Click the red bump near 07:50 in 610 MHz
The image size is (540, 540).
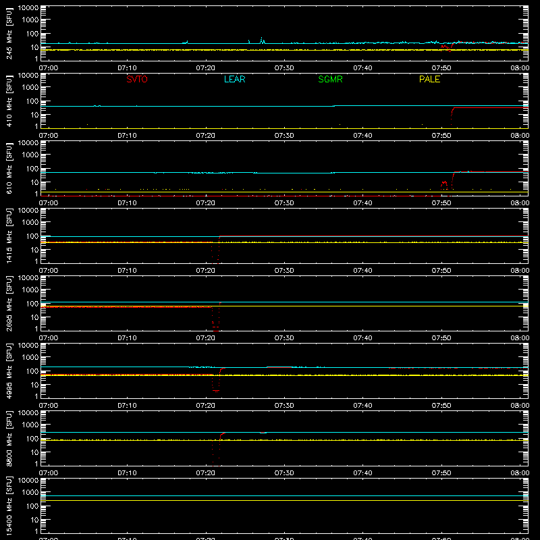pos(444,185)
